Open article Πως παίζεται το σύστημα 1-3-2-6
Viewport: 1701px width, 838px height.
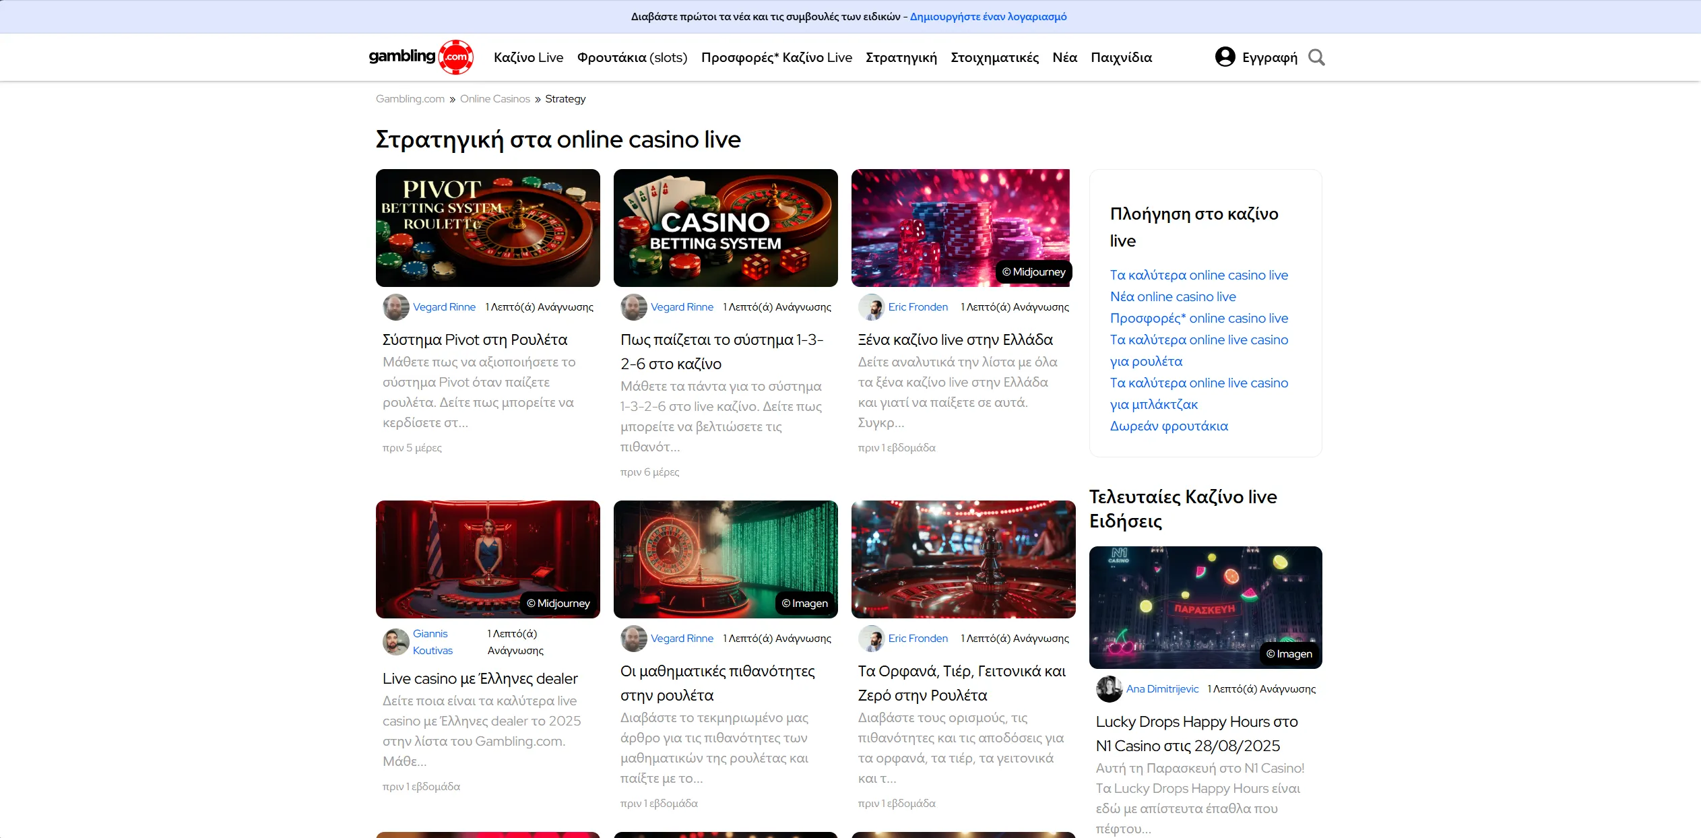[x=721, y=352]
